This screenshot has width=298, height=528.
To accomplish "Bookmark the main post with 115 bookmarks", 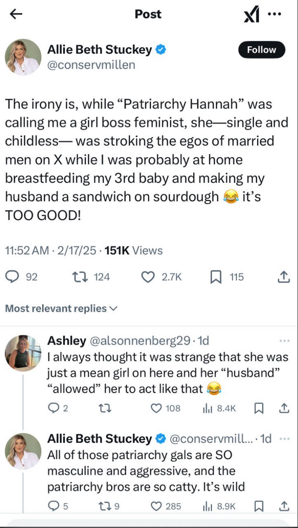I will coord(216,277).
